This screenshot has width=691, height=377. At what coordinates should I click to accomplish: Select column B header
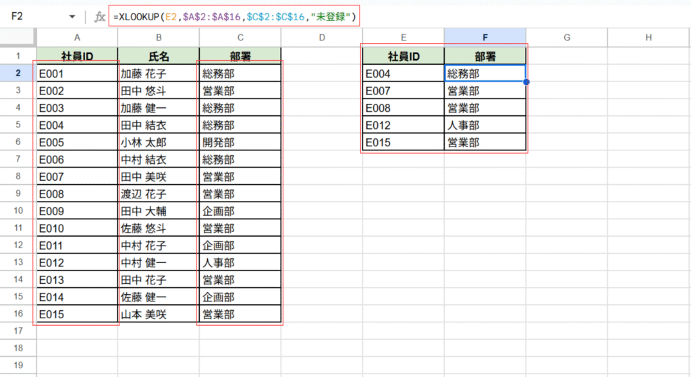[x=159, y=38]
